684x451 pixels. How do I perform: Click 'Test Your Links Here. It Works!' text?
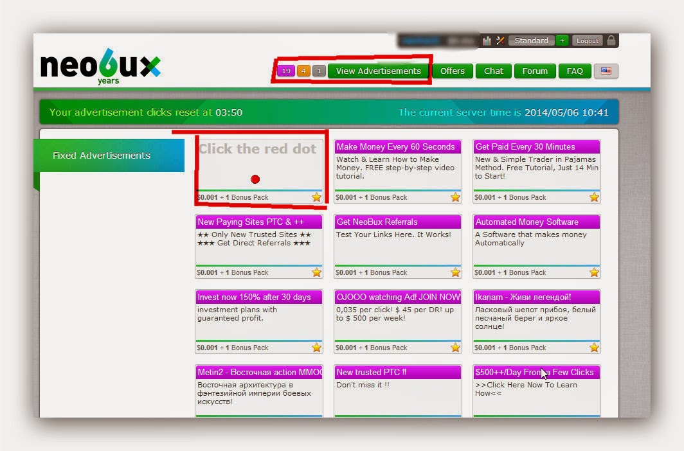[393, 234]
